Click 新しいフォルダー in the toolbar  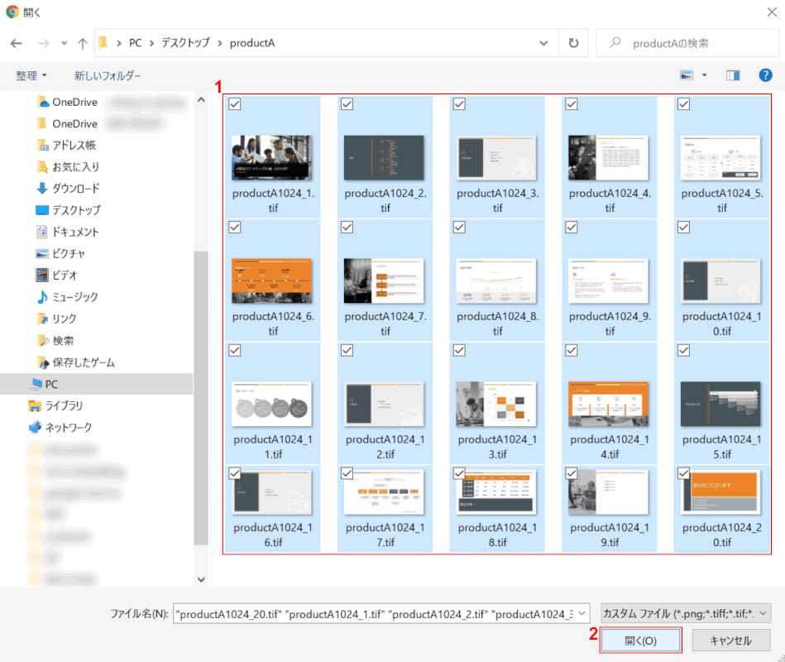pyautogui.click(x=108, y=75)
